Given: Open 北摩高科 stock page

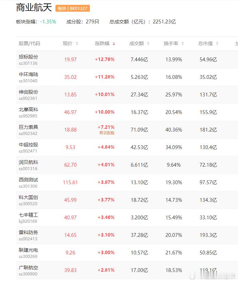Looking at the screenshot, I should point(28,109).
